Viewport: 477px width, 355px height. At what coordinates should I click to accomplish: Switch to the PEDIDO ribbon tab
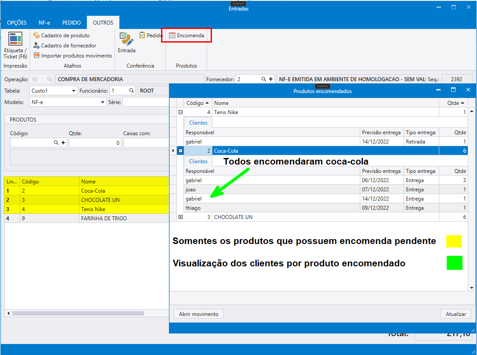click(72, 23)
